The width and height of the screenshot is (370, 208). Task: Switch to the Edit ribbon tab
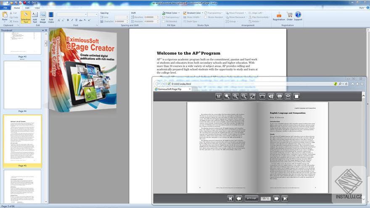pos(27,8)
